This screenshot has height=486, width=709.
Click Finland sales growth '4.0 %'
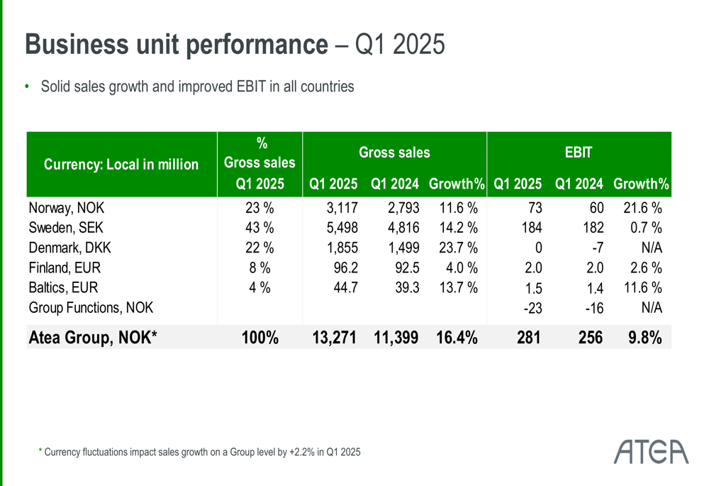[x=462, y=267]
